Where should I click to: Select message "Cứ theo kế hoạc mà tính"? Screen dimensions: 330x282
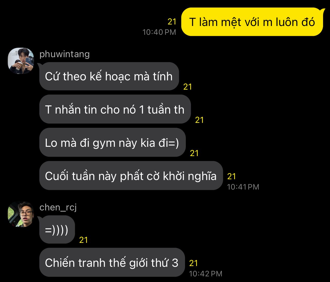click(x=109, y=76)
